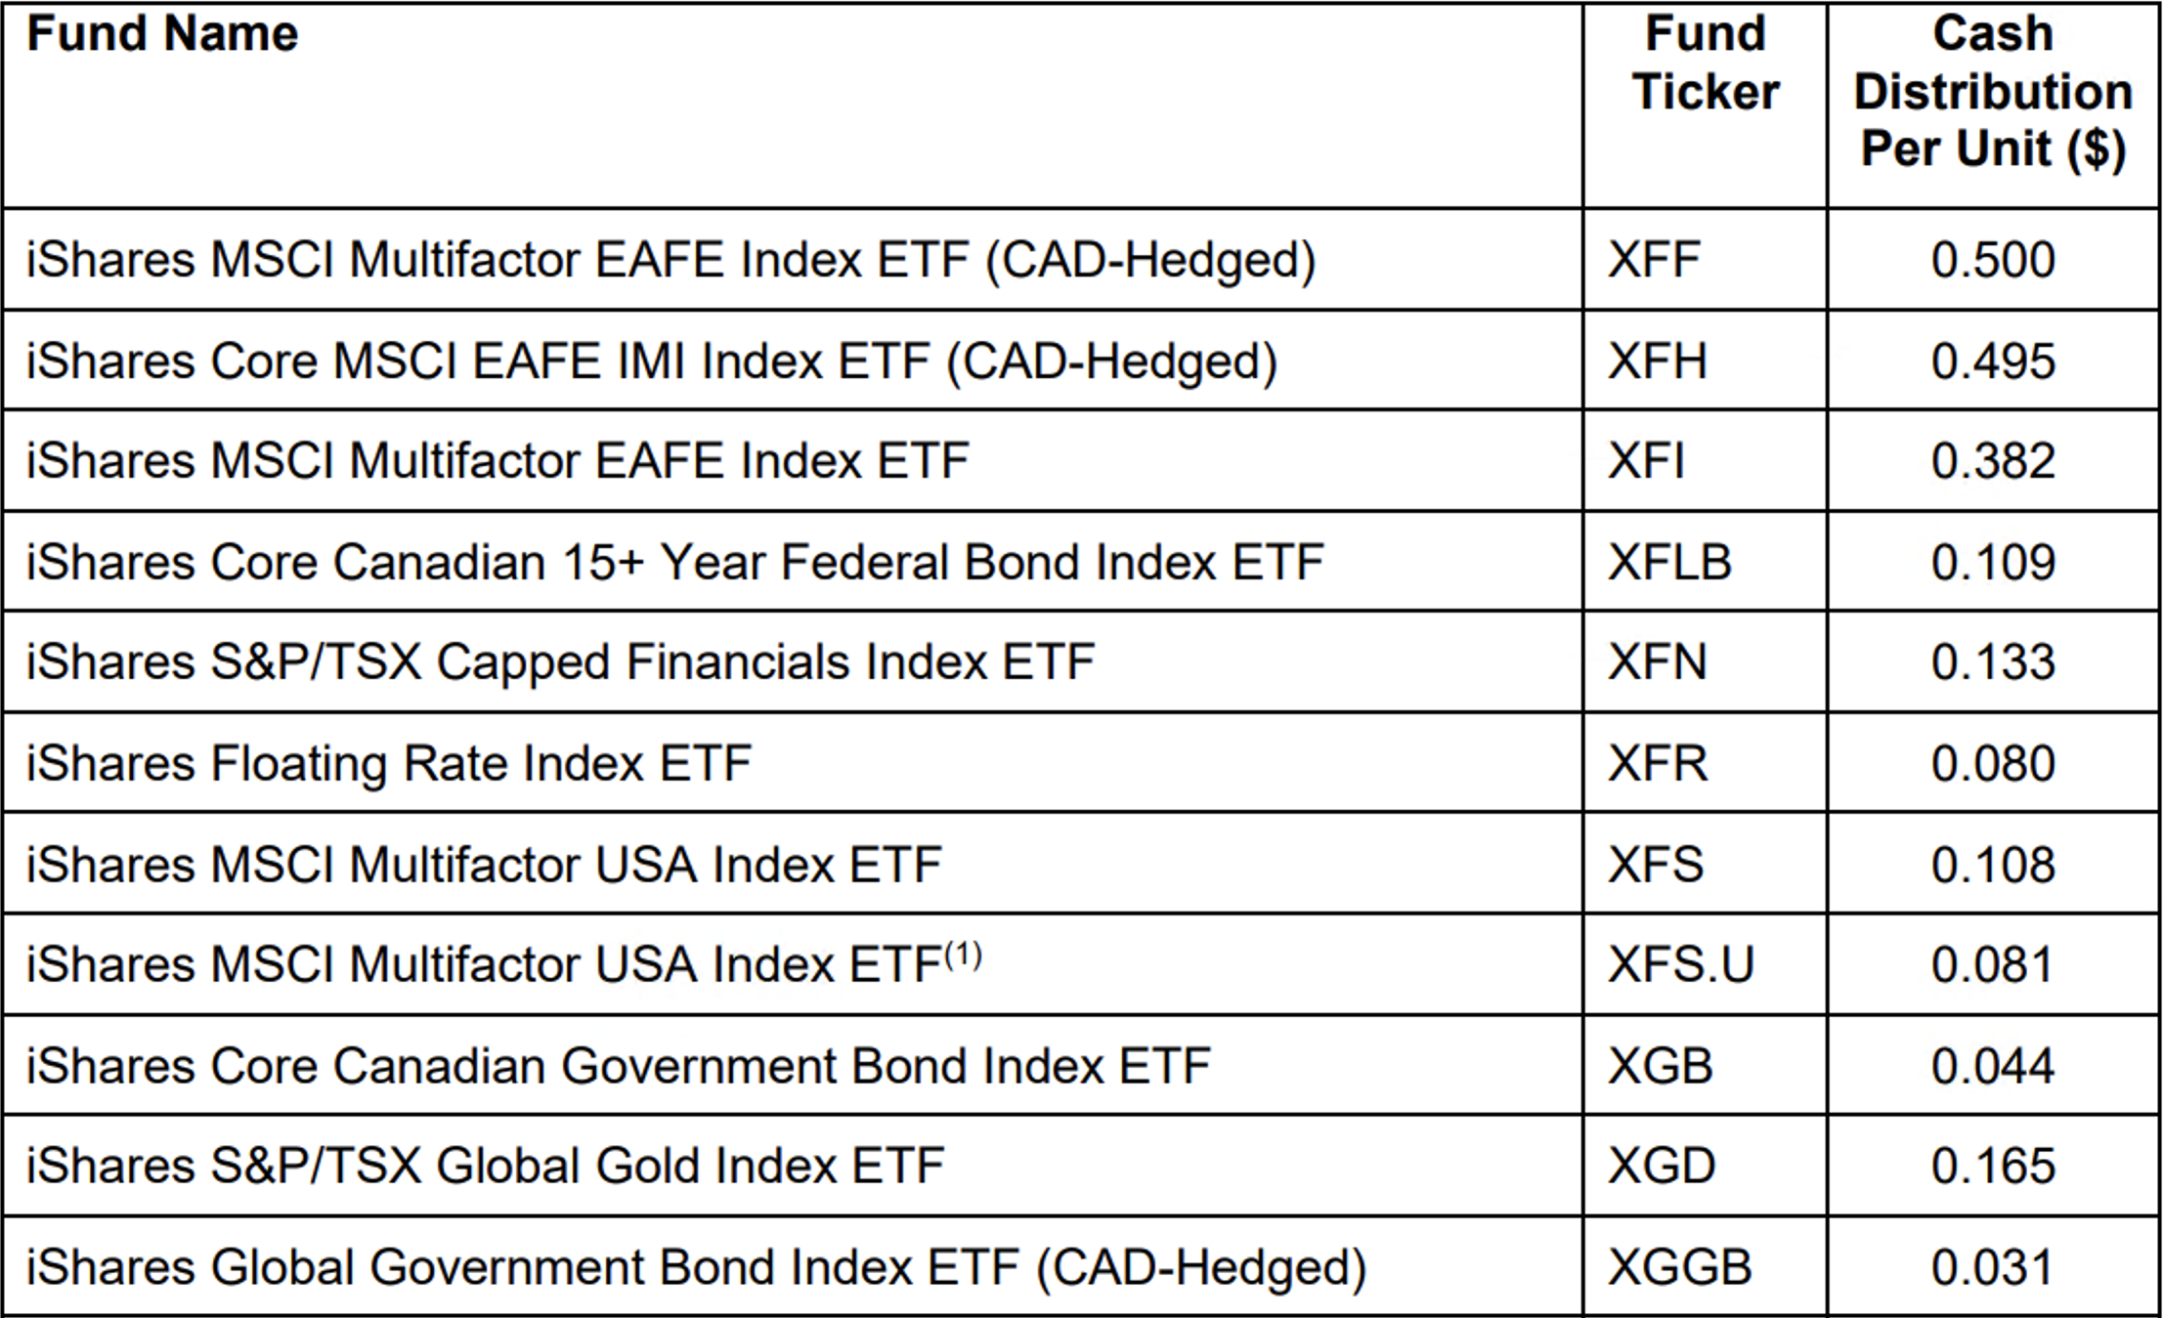Click the XFH ticker cell
The width and height of the screenshot is (2163, 1318).
pyautogui.click(x=1657, y=361)
